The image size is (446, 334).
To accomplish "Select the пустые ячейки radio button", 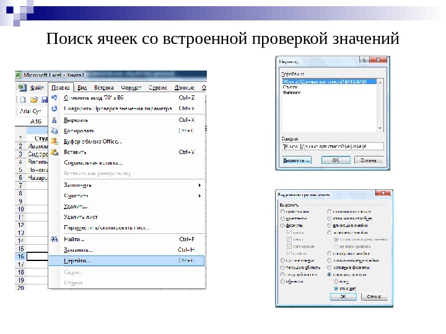I will tap(282, 260).
